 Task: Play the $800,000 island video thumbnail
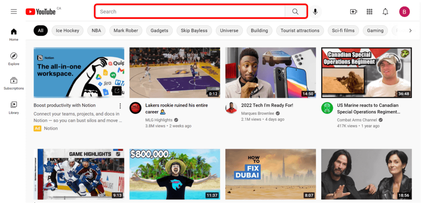click(x=175, y=174)
